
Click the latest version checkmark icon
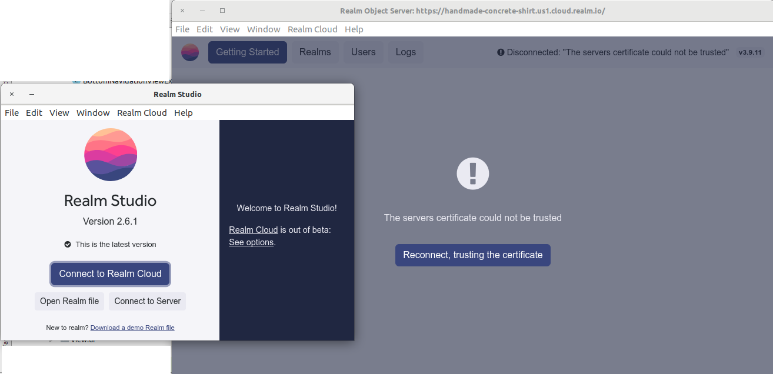click(x=68, y=244)
